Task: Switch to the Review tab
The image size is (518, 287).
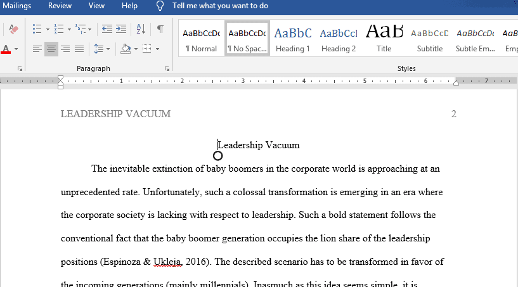Action: tap(60, 6)
